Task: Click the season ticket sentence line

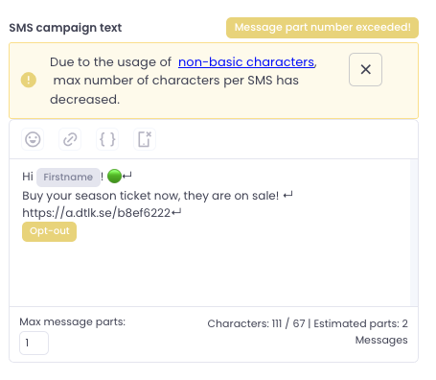Action: (150, 196)
